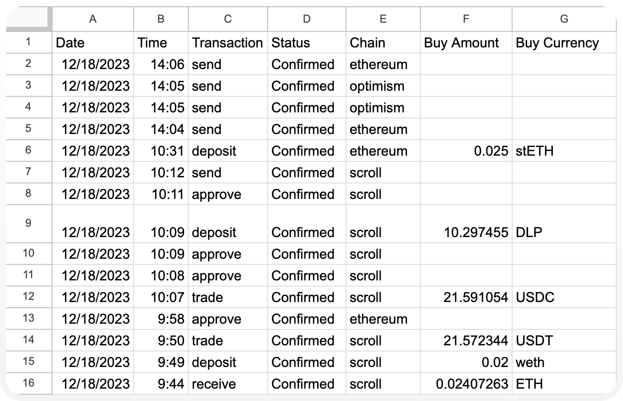Image resolution: width=623 pixels, height=401 pixels.
Task: Select the Buy Amount column header
Action: point(466,19)
